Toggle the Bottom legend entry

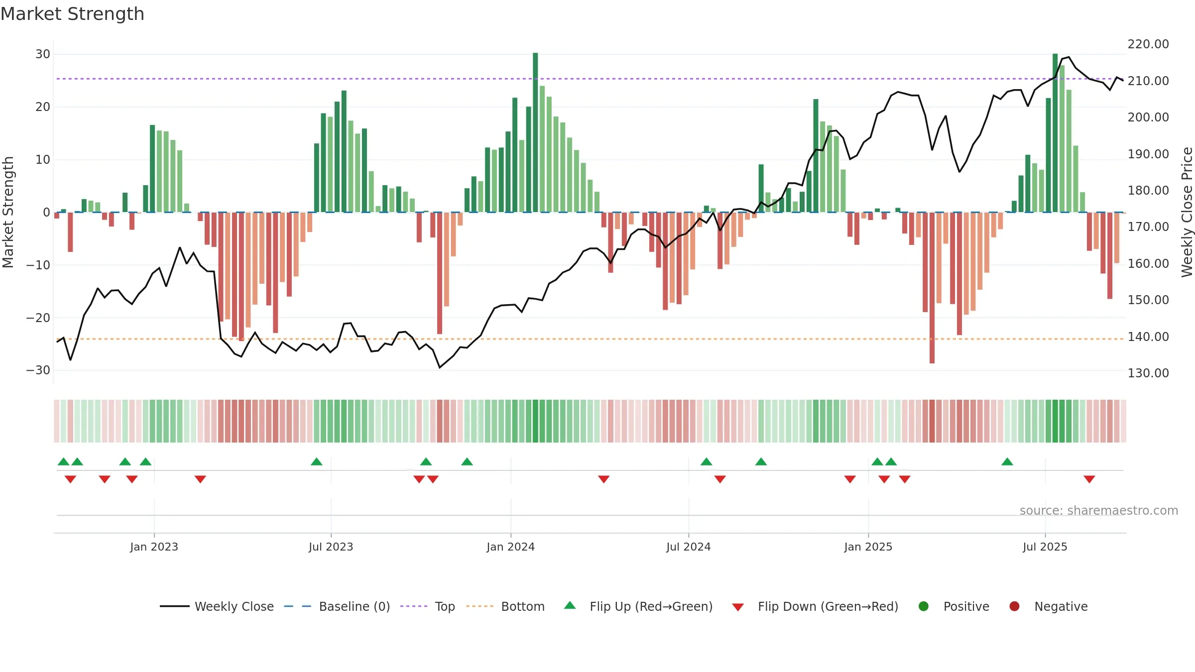pos(505,606)
